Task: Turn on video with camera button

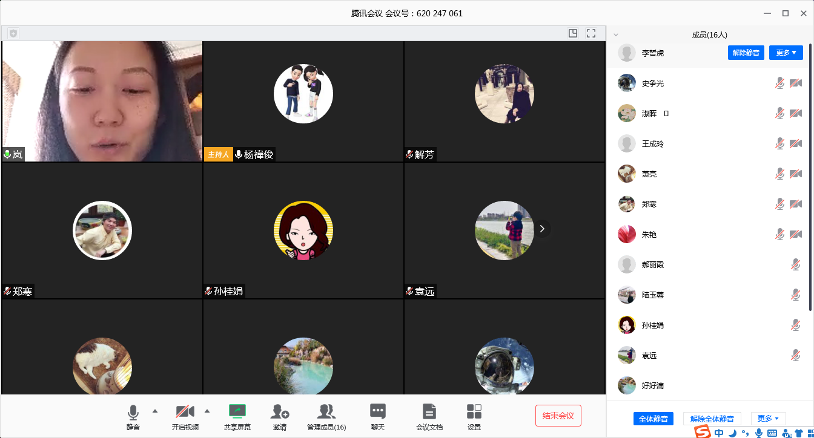Action: click(x=185, y=413)
